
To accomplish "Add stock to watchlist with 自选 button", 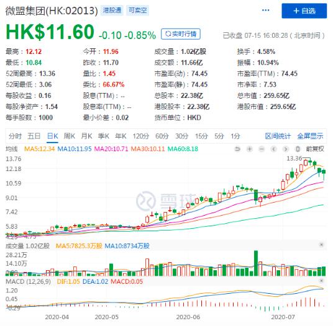I will (x=304, y=11).
